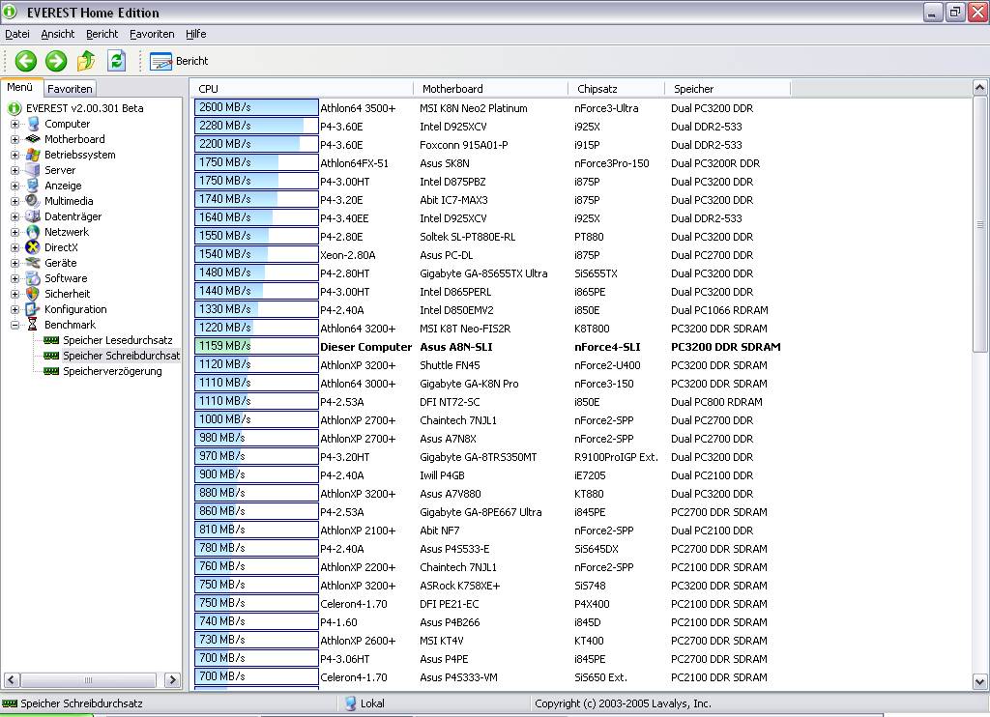
Task: Select Speicher Schreibdurchsatz tree item
Action: [x=121, y=356]
